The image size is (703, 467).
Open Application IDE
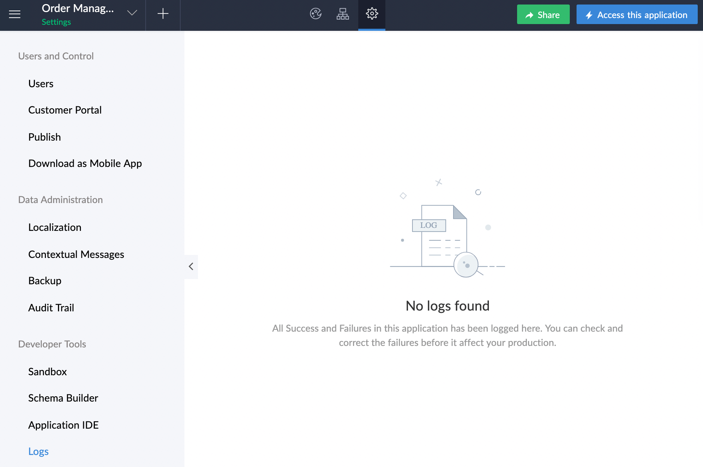point(64,425)
